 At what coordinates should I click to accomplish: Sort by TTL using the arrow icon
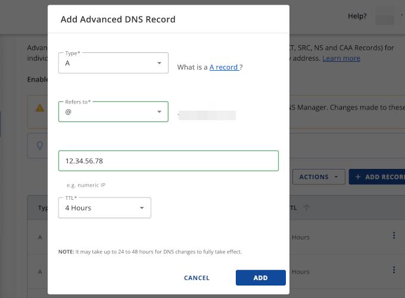[x=307, y=208]
